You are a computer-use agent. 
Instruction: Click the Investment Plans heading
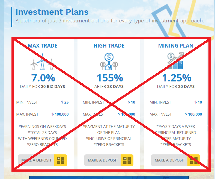point(52,12)
